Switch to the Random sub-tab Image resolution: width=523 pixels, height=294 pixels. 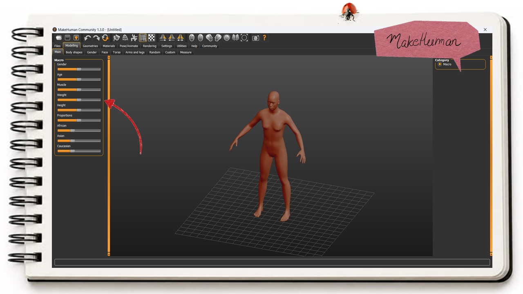[155, 52]
